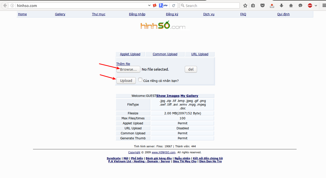This screenshot has width=326, height=178.
Task: Click the Browse... file button
Action: pyautogui.click(x=128, y=69)
